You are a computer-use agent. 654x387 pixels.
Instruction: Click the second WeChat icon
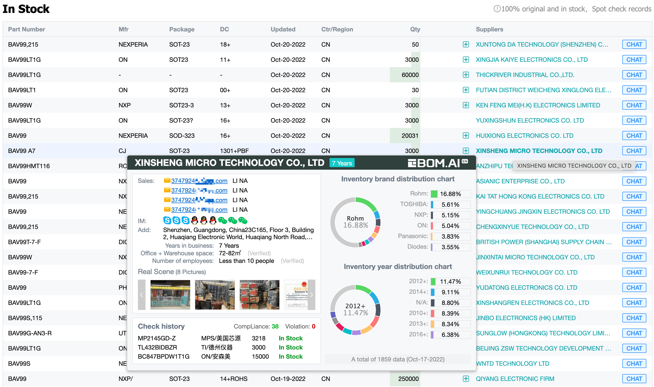(x=232, y=221)
